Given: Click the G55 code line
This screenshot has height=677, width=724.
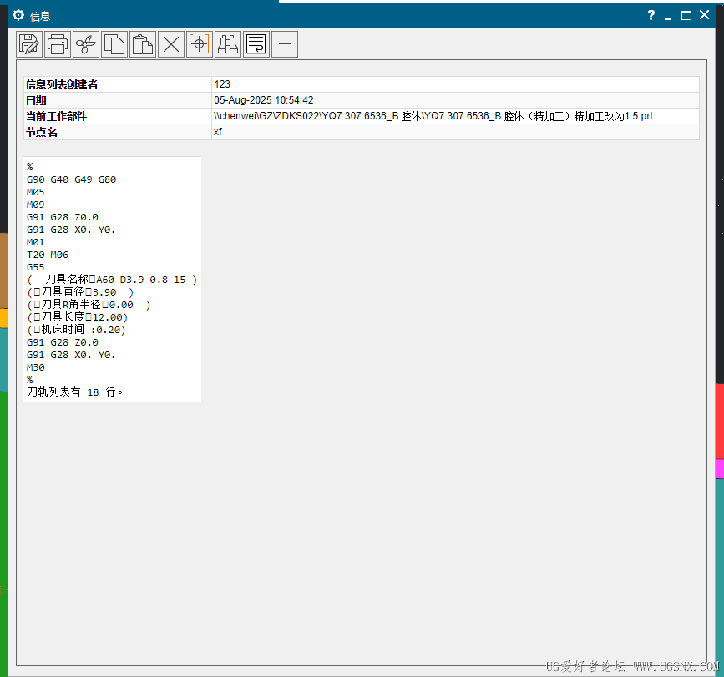Looking at the screenshot, I should tap(36, 267).
